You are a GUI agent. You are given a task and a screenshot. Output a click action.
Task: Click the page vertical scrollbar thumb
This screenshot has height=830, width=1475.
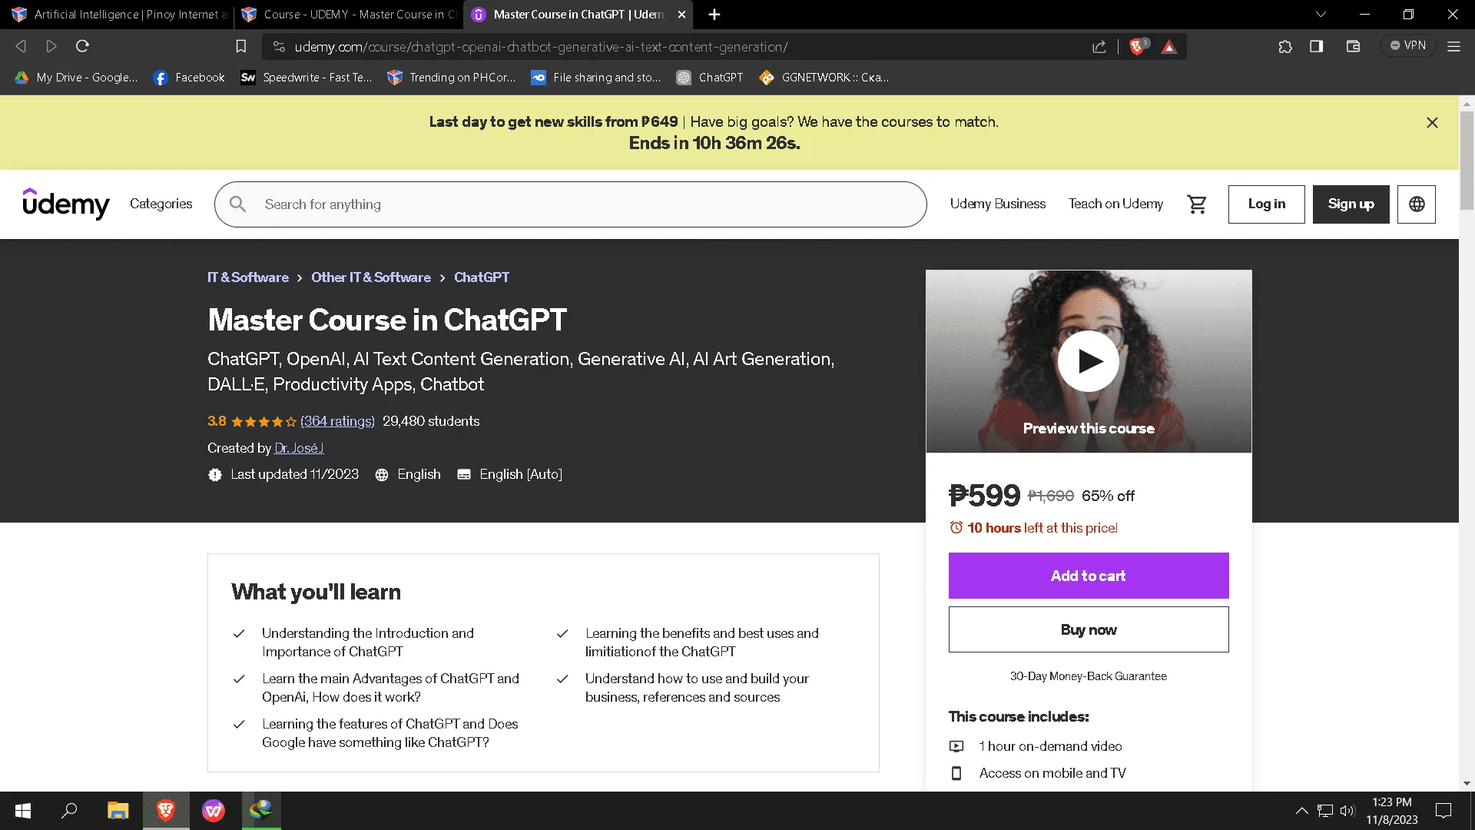click(x=1467, y=160)
